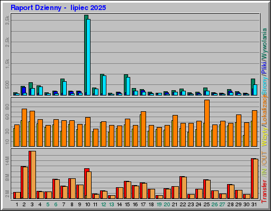Click the "2,5k" y-axis value
The height and width of the screenshot is (211, 271).
click(7, 42)
